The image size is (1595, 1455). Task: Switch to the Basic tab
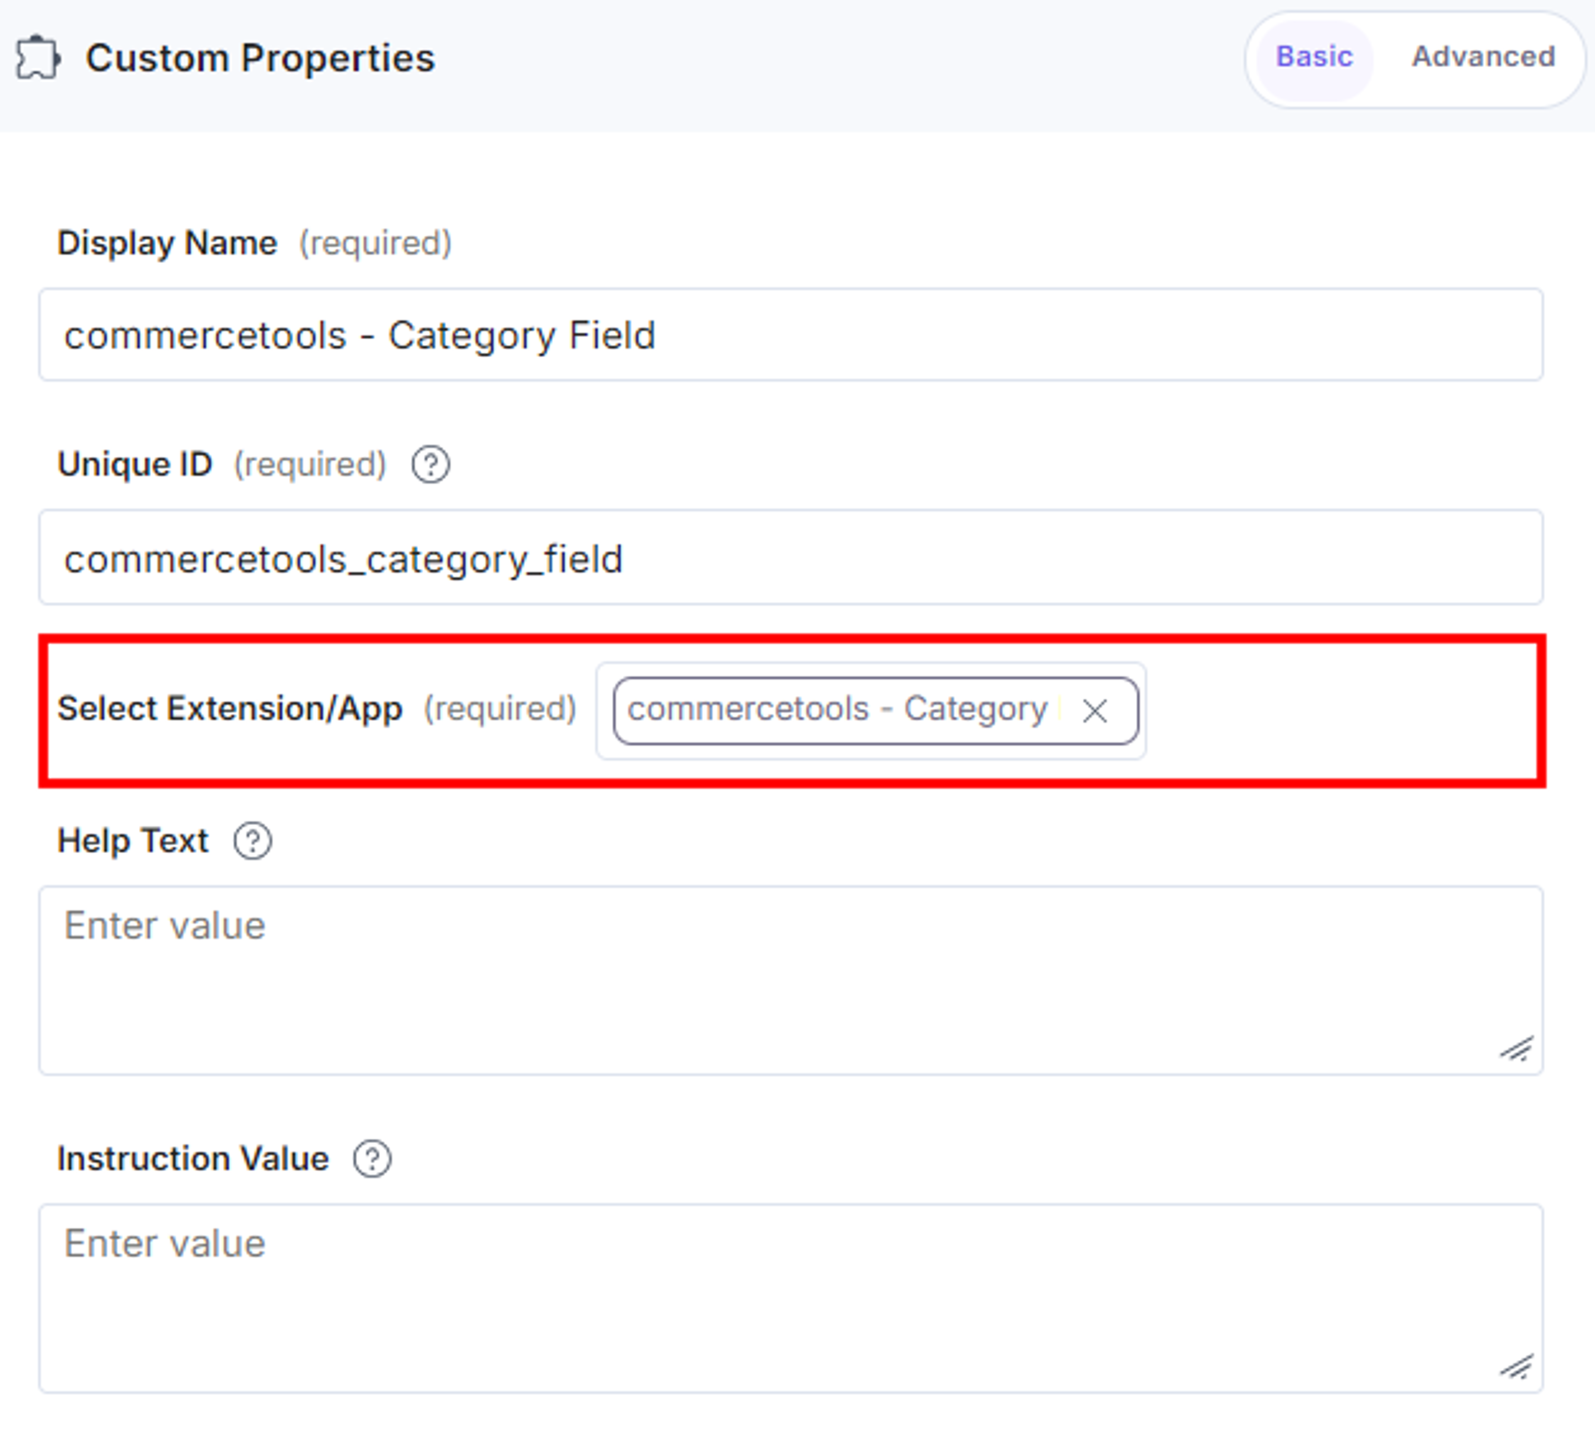pyautogui.click(x=1314, y=57)
